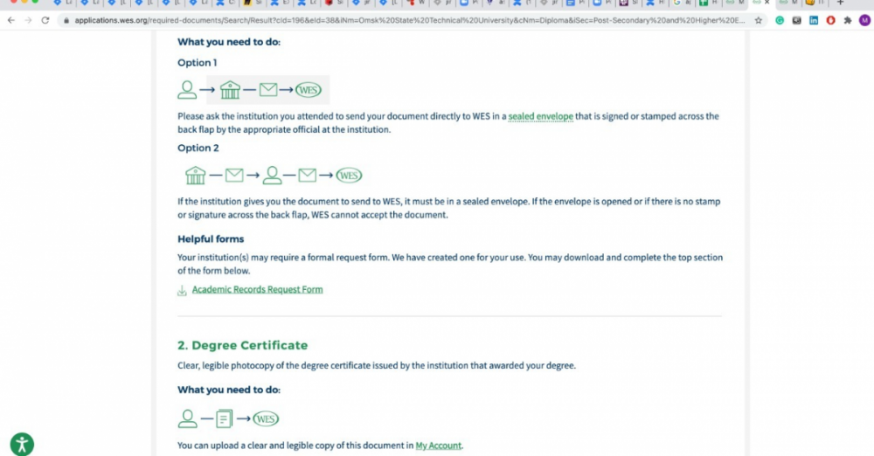Click the download icon beside Academic Records form
Image resolution: width=874 pixels, height=456 pixels.
pos(182,290)
